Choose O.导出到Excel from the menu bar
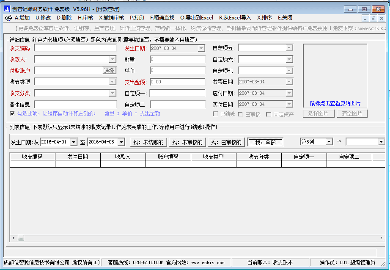 (197, 18)
